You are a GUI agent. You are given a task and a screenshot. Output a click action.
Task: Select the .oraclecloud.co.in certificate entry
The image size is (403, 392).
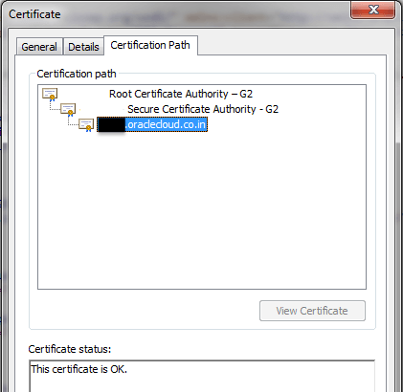coord(152,124)
